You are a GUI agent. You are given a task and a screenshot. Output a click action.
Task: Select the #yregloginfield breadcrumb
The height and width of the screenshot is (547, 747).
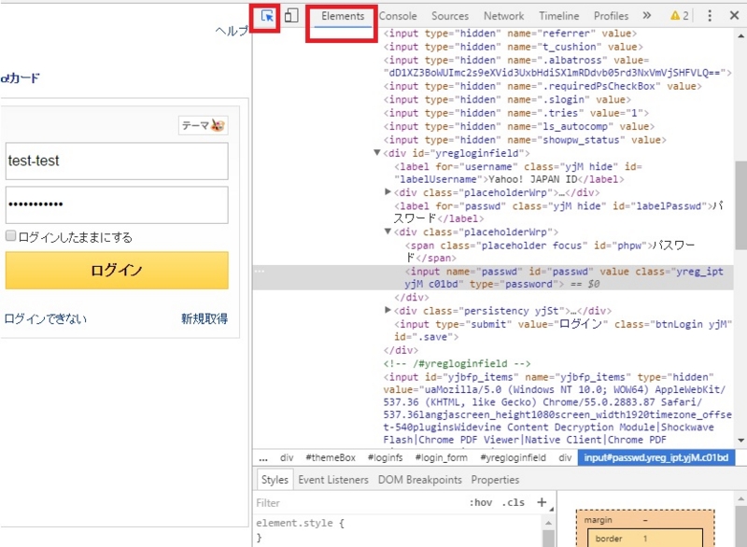tap(513, 457)
